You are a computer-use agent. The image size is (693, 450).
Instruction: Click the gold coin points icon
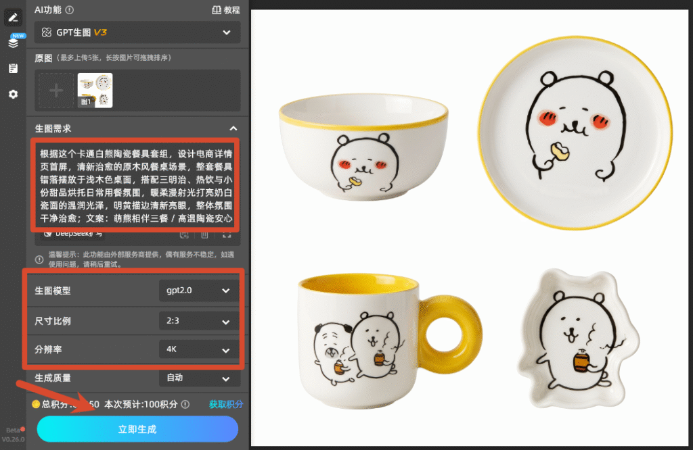(36, 404)
